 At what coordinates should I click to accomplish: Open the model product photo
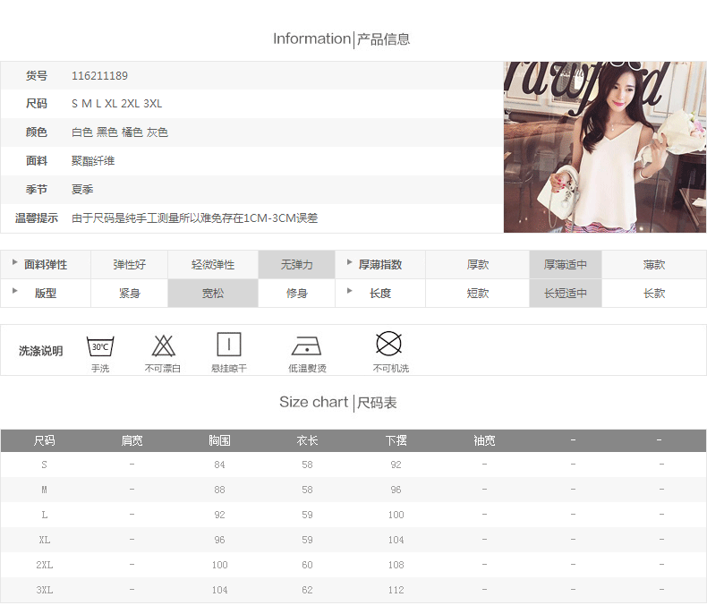coord(604,147)
